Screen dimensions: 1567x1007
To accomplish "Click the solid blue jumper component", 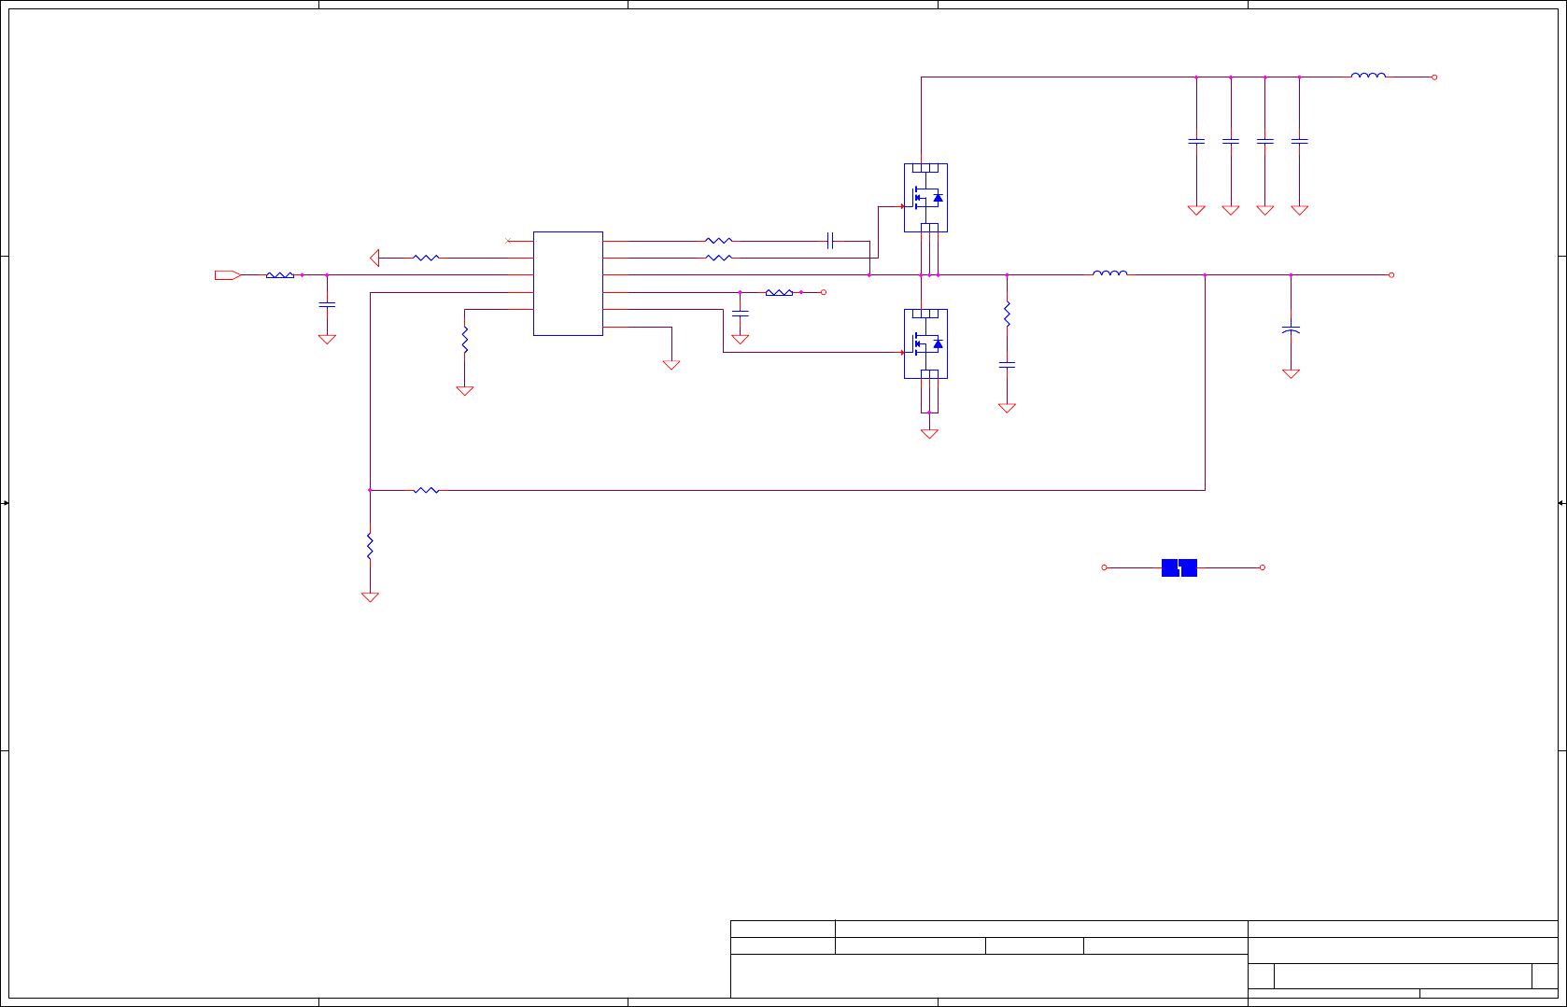I will tap(1179, 567).
